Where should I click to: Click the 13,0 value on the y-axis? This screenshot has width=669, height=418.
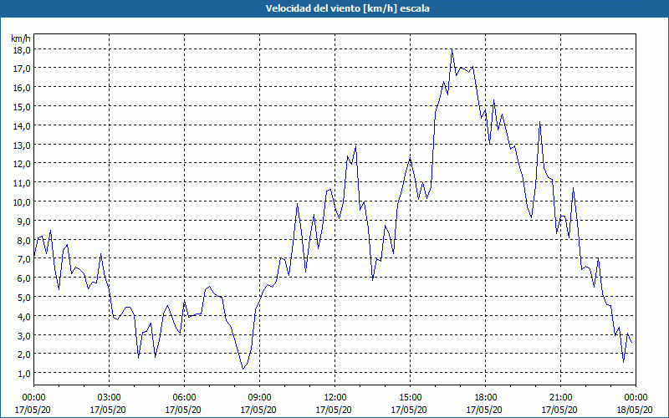point(22,145)
